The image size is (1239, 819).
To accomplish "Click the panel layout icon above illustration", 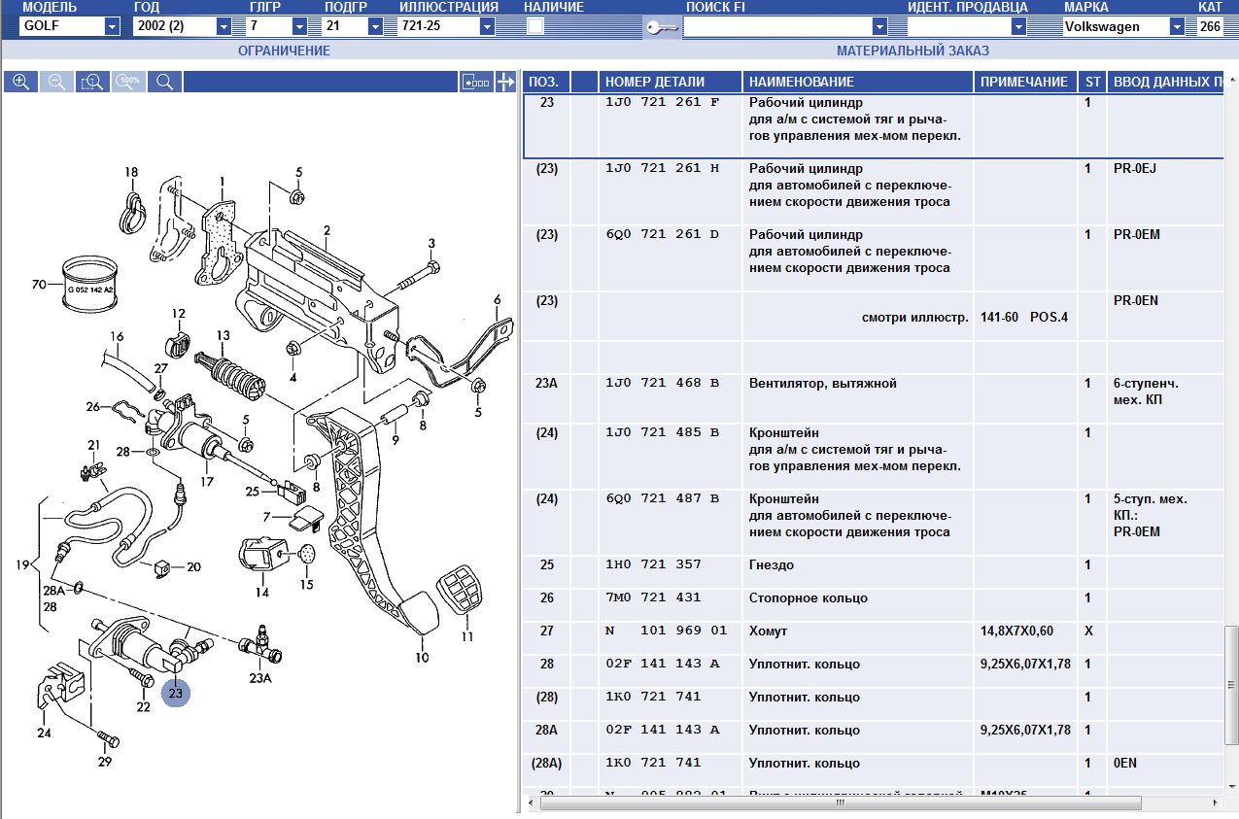I will [x=476, y=82].
